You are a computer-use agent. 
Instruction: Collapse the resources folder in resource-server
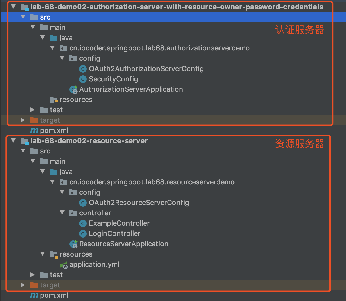pyautogui.click(x=43, y=254)
